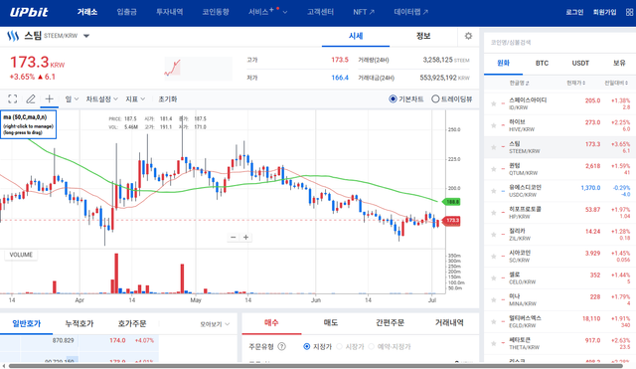Open the 지표 indicators dropdown
This screenshot has height=369, width=636.
tap(135, 99)
